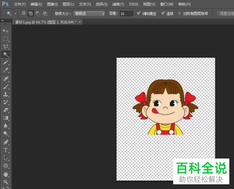The image size is (234, 189).
Task: Click the Photoshop Ps logo
Action: [x=5, y=4]
